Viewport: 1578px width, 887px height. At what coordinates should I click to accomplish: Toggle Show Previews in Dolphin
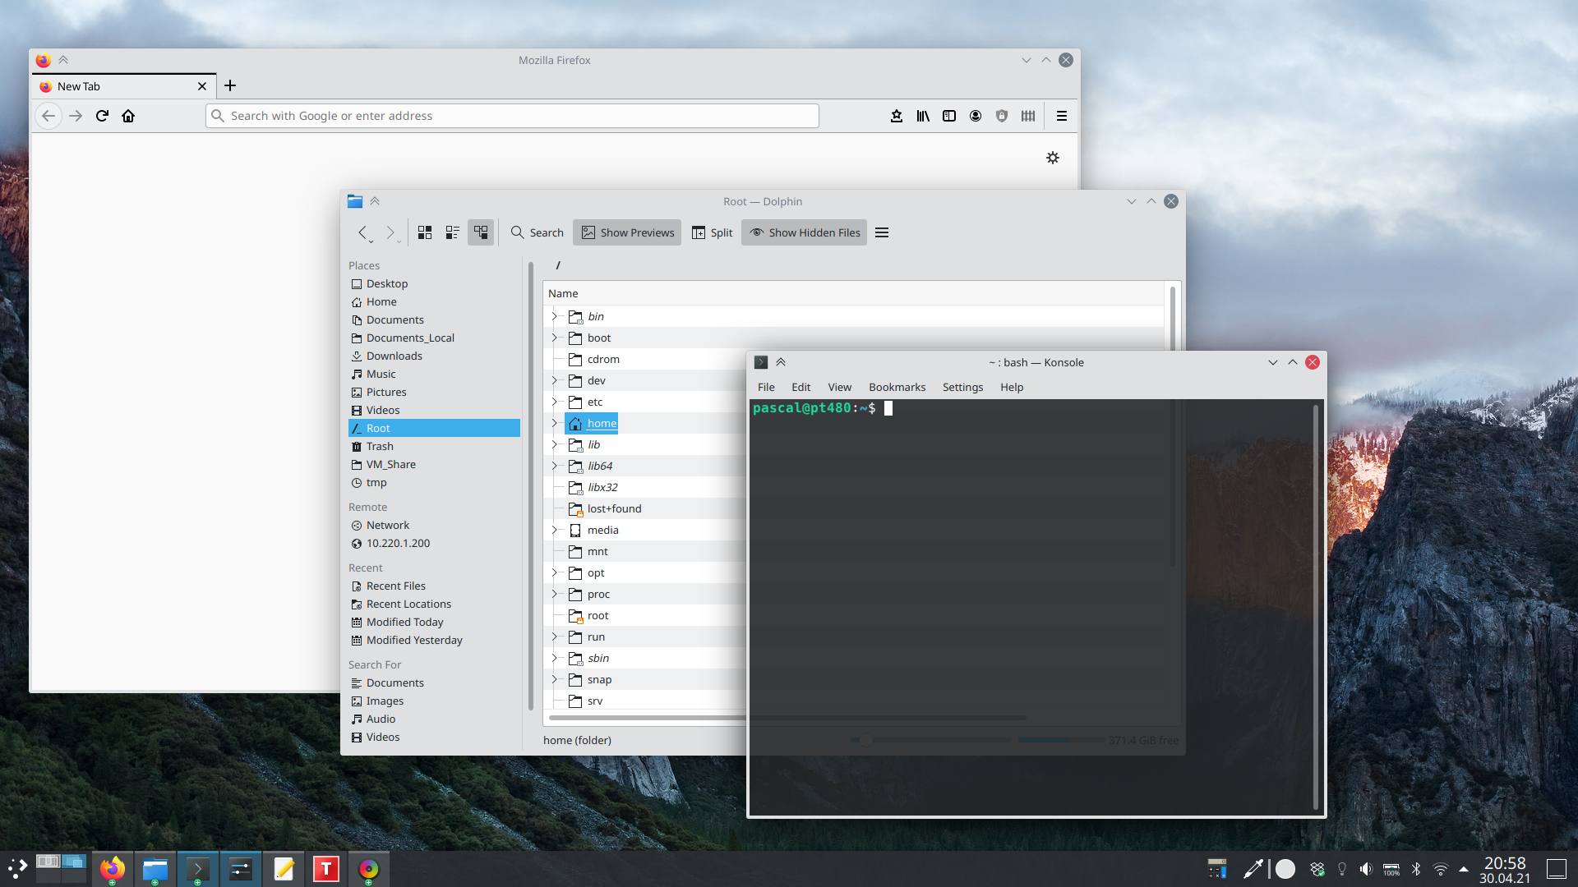point(628,232)
